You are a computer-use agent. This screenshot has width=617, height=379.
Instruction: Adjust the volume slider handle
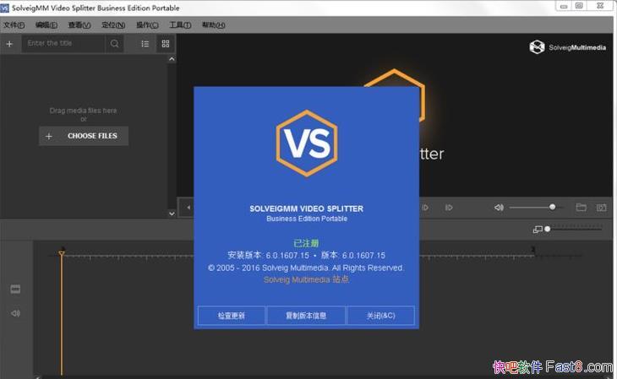pyautogui.click(x=552, y=207)
